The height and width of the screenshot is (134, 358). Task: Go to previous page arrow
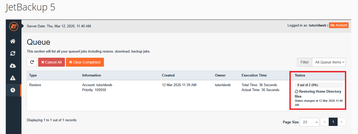tap(325, 122)
